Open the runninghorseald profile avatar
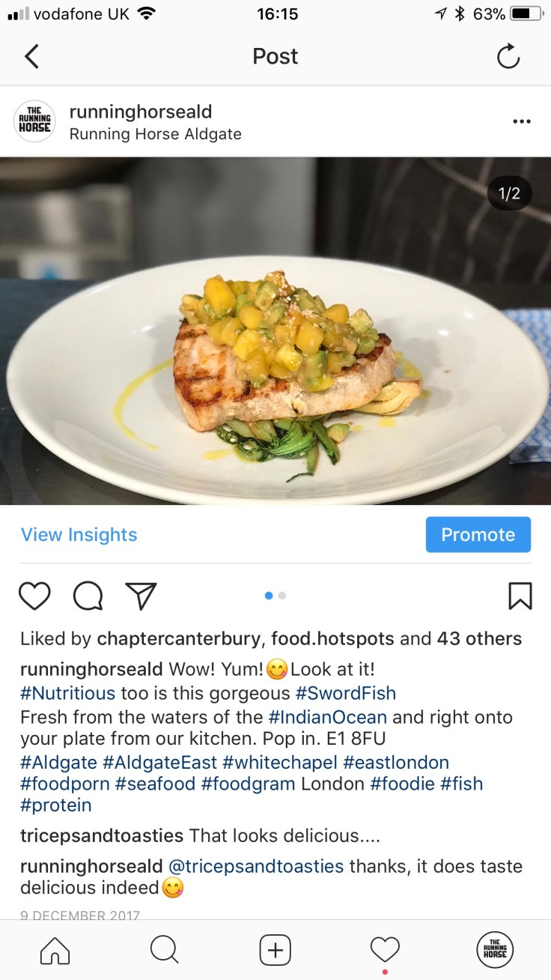 click(x=34, y=121)
